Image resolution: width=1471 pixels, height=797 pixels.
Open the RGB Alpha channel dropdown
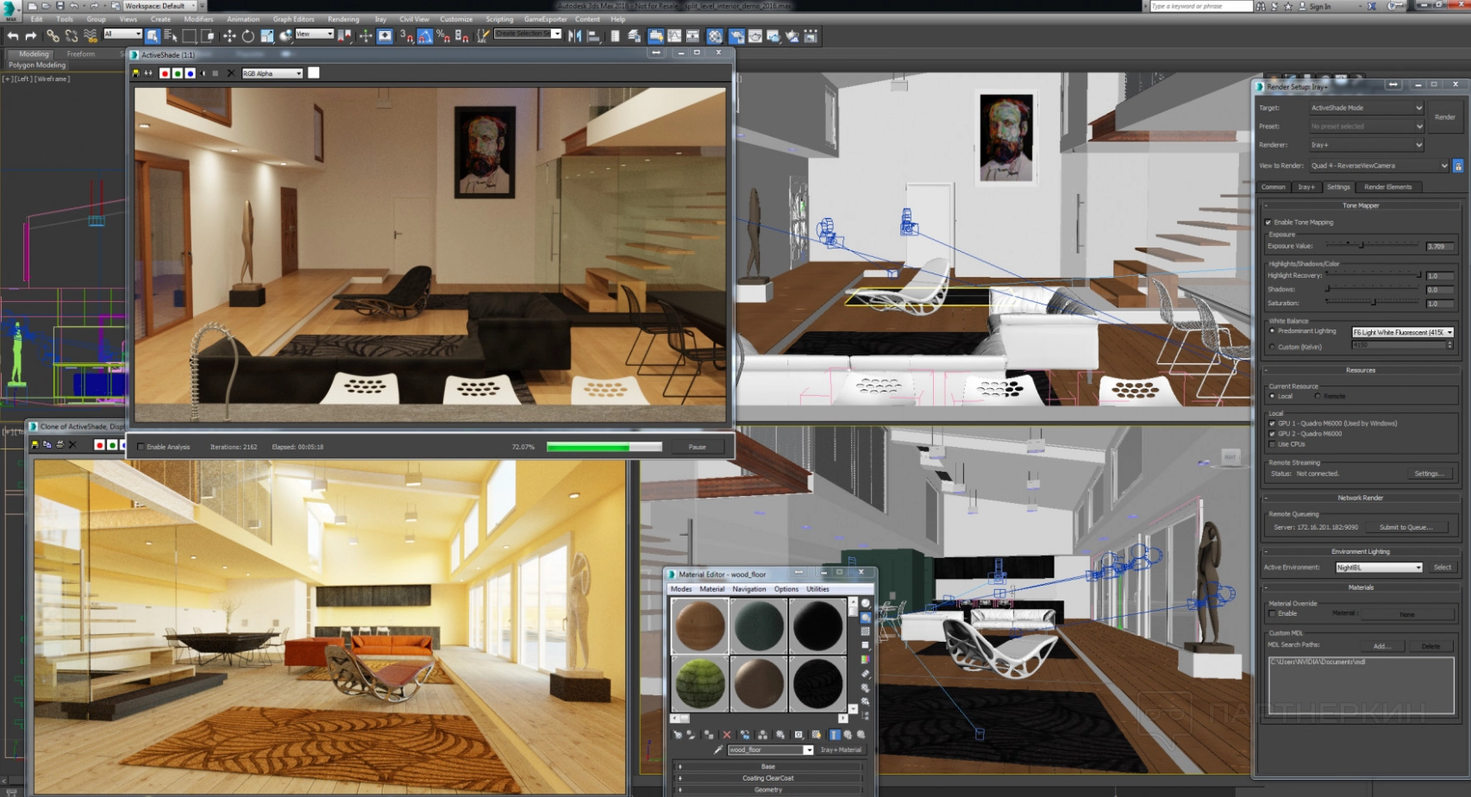coord(272,73)
